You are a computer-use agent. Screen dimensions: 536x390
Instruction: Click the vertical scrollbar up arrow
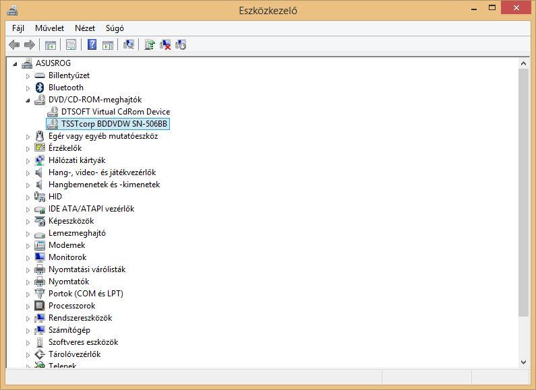(523, 63)
